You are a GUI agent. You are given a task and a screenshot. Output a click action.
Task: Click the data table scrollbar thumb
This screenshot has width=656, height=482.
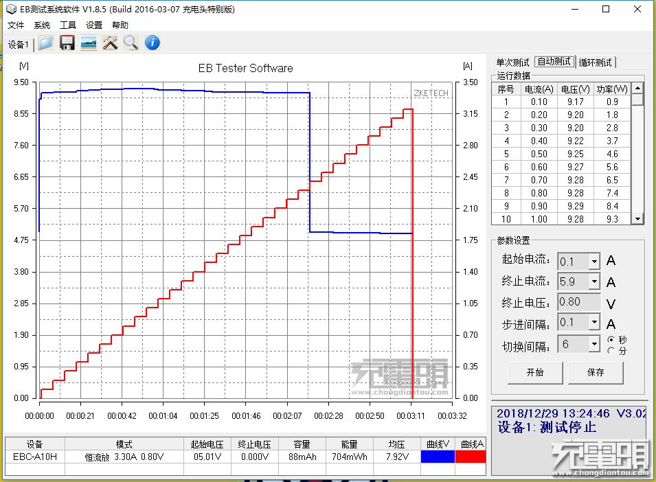click(x=637, y=100)
